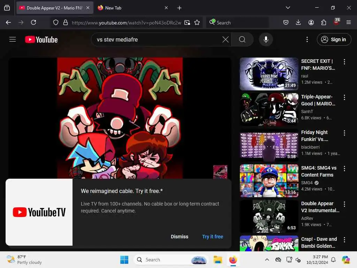Focus the Firefox toolbar Search box
The width and height of the screenshot is (357, 268).
point(237,23)
